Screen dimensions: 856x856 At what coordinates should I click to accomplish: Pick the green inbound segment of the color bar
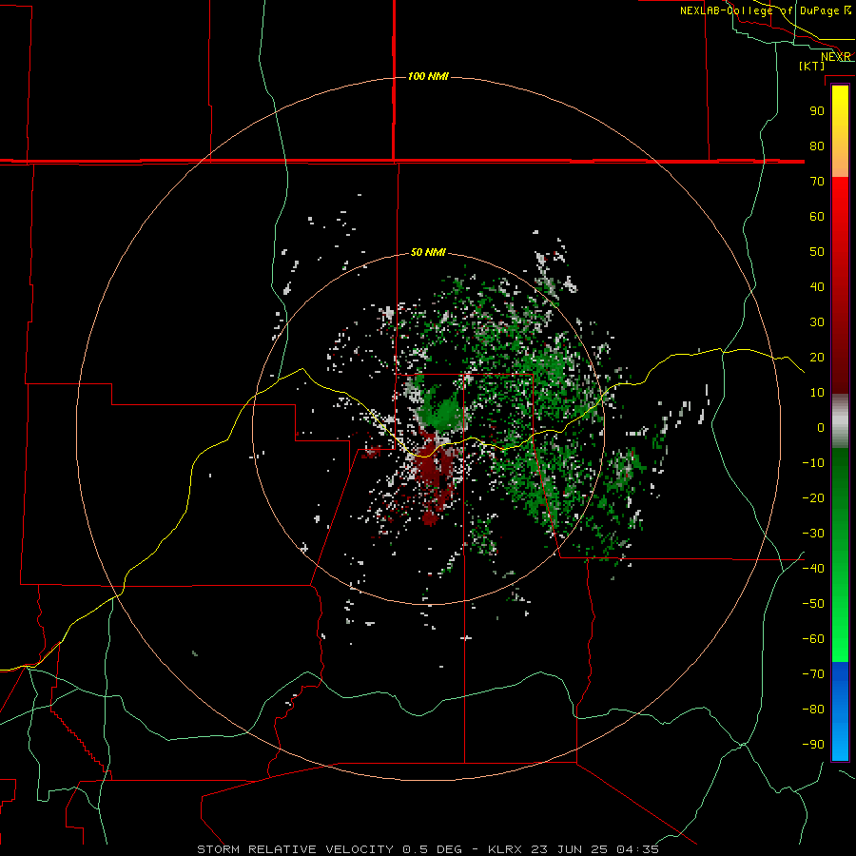840,554
